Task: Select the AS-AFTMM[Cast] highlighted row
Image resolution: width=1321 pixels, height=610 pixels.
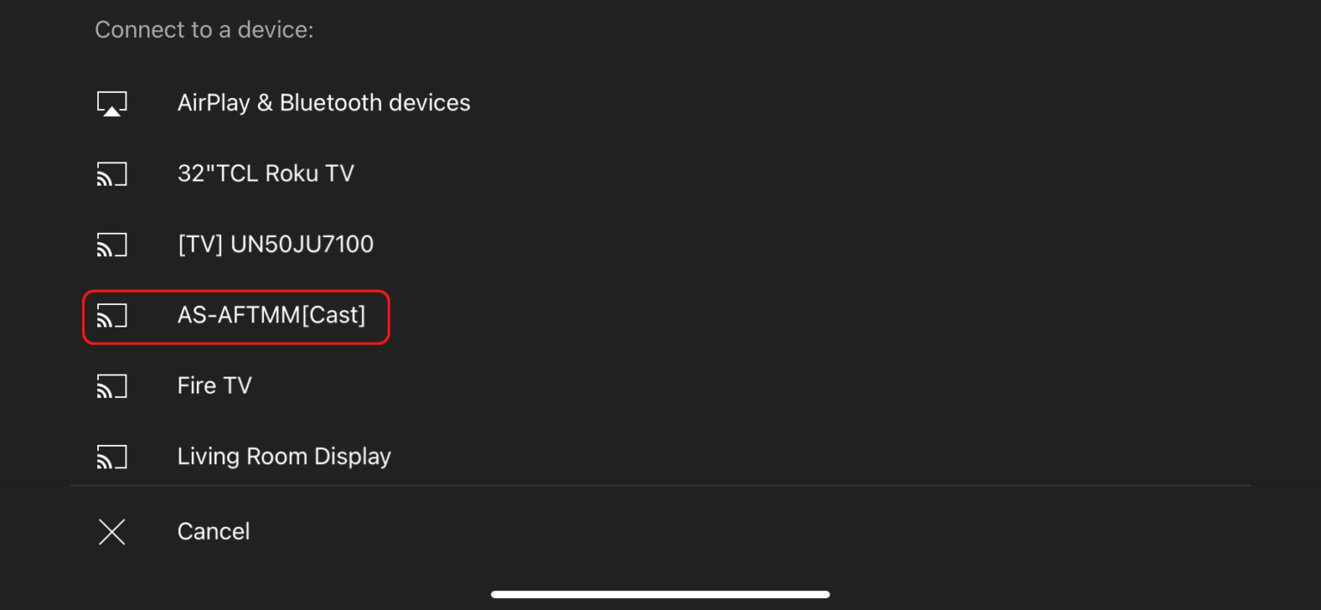Action: coord(272,315)
